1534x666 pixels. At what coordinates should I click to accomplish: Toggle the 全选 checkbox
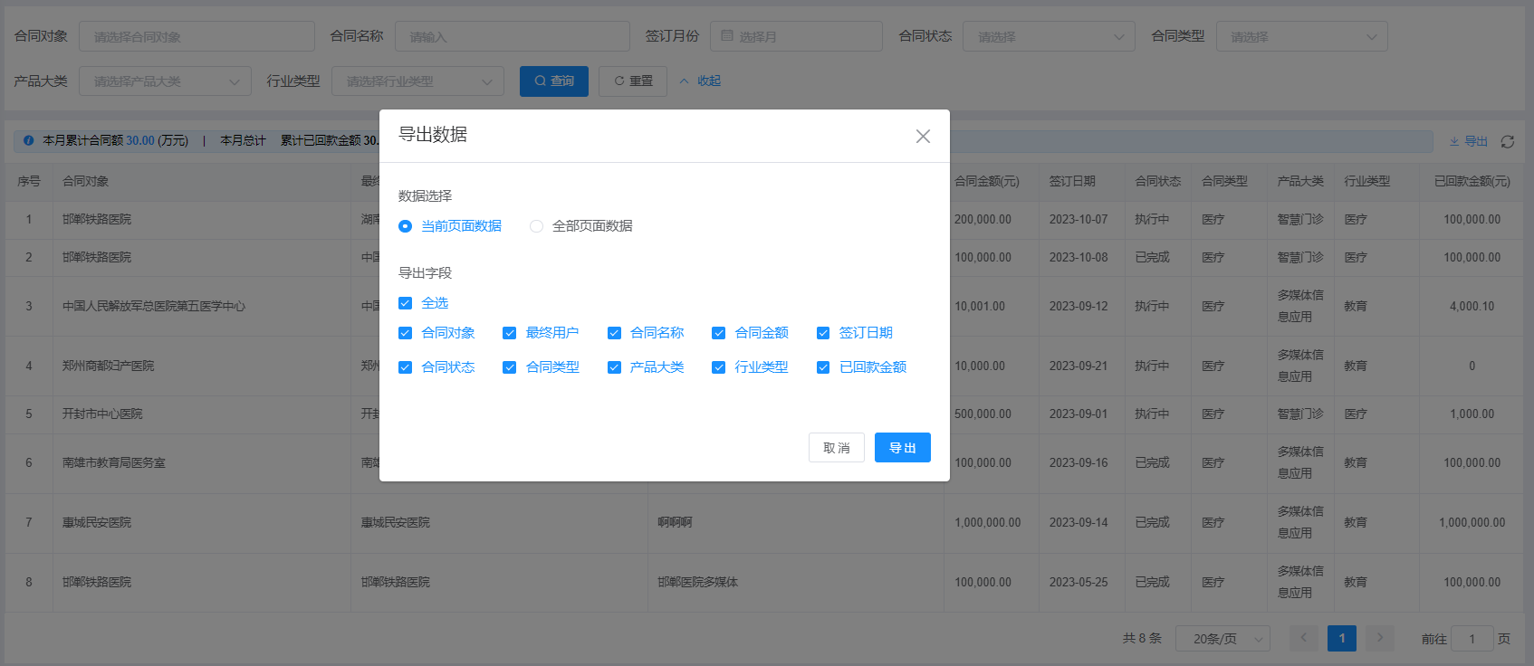tap(406, 303)
